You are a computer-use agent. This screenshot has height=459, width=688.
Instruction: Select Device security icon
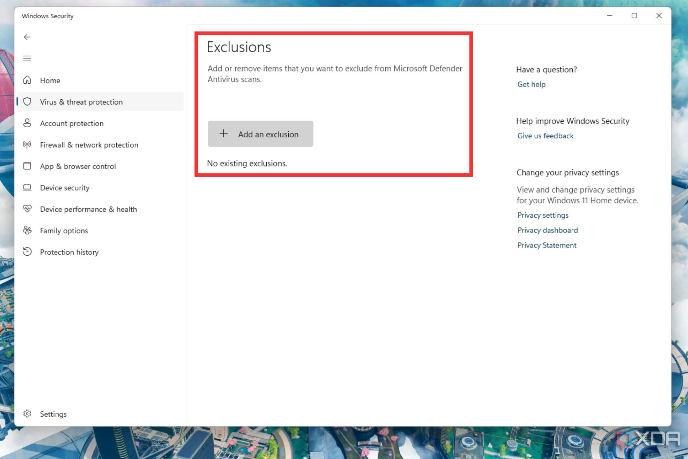28,188
